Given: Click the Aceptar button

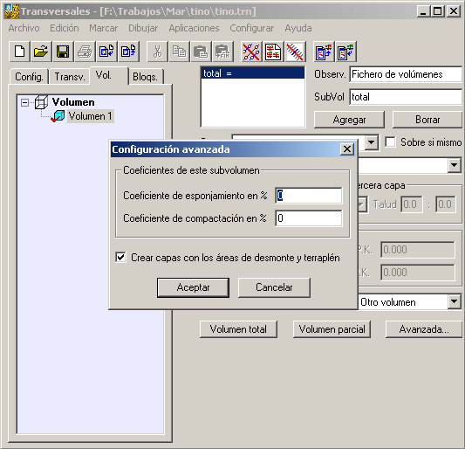Looking at the screenshot, I should coord(193,287).
